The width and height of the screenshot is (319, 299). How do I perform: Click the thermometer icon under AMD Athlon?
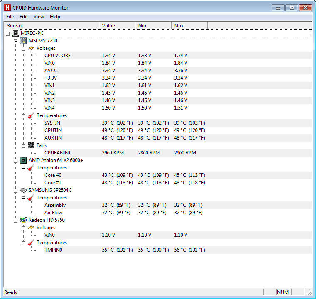31,168
